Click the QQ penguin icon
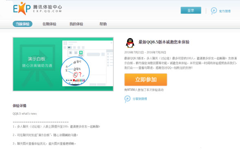The height and width of the screenshot is (153, 240). coord(130,43)
